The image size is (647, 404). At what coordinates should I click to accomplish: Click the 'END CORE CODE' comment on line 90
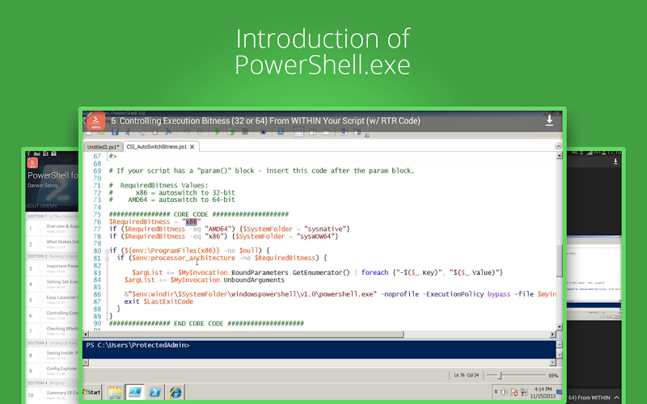[x=206, y=324]
